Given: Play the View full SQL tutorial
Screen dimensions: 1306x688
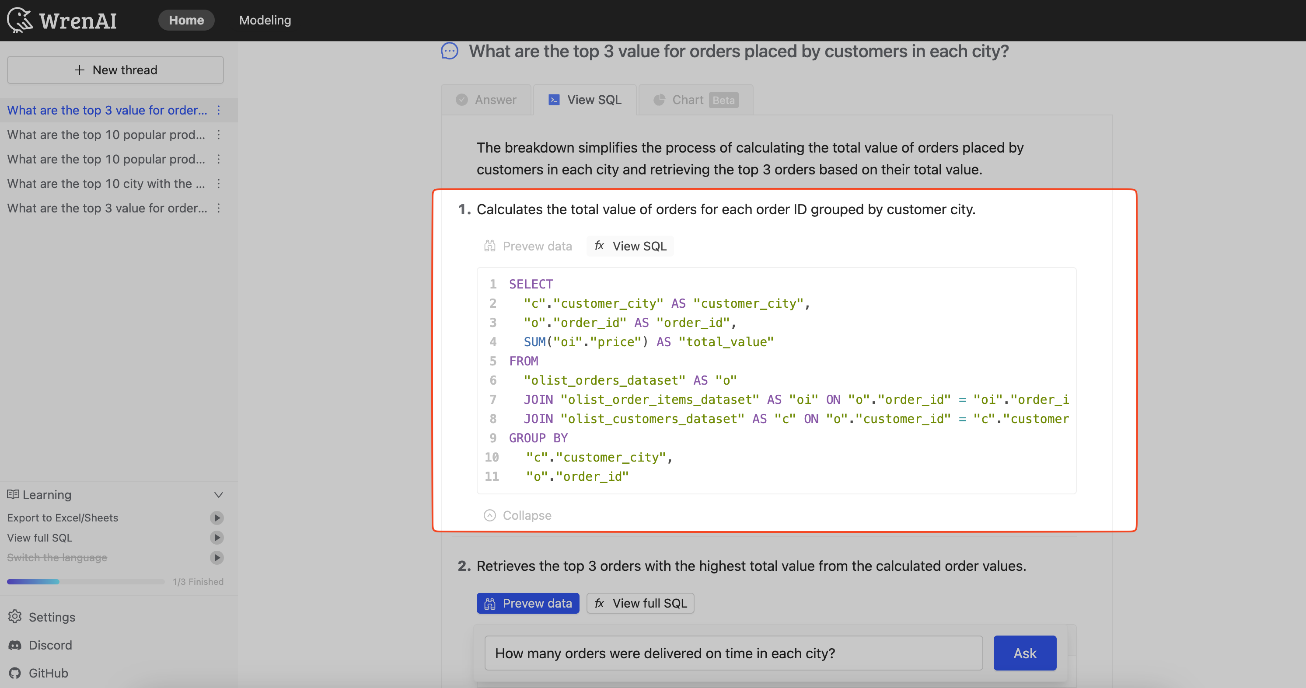Looking at the screenshot, I should [217, 538].
